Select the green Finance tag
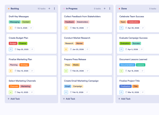 pyautogui.click(x=23, y=43)
